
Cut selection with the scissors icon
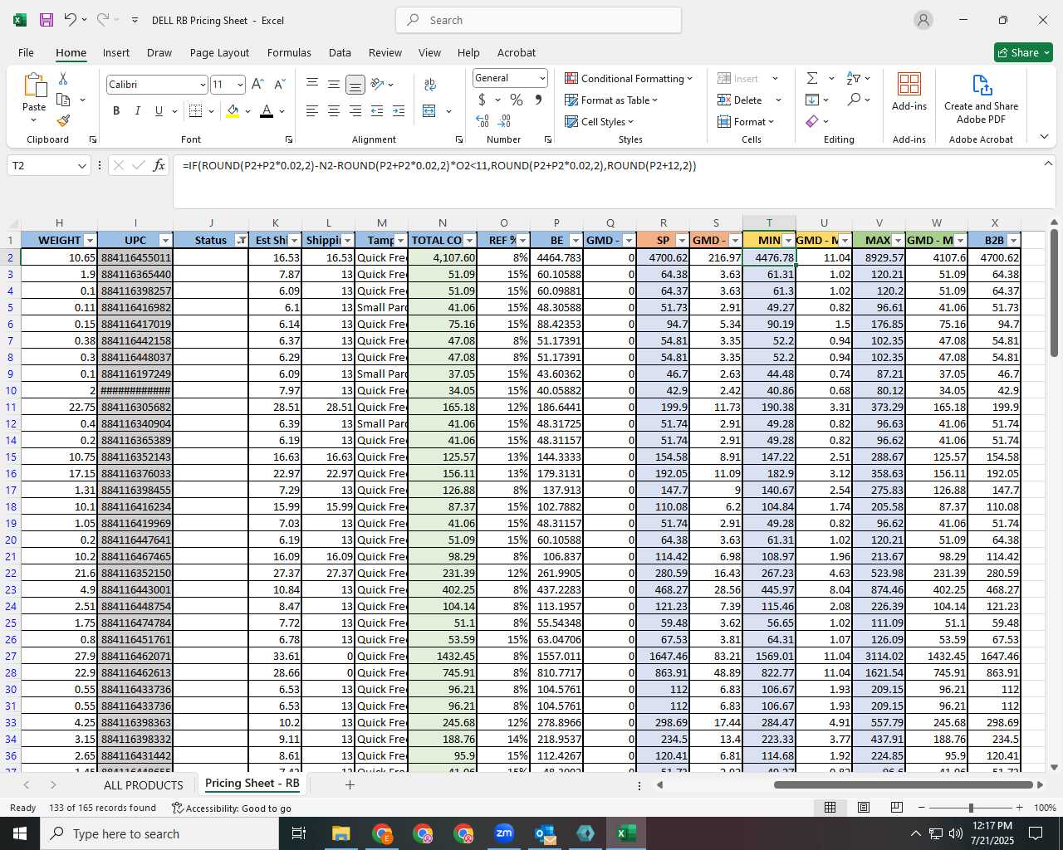(63, 79)
